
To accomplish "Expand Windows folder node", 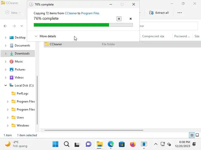I will coord(8,125).
